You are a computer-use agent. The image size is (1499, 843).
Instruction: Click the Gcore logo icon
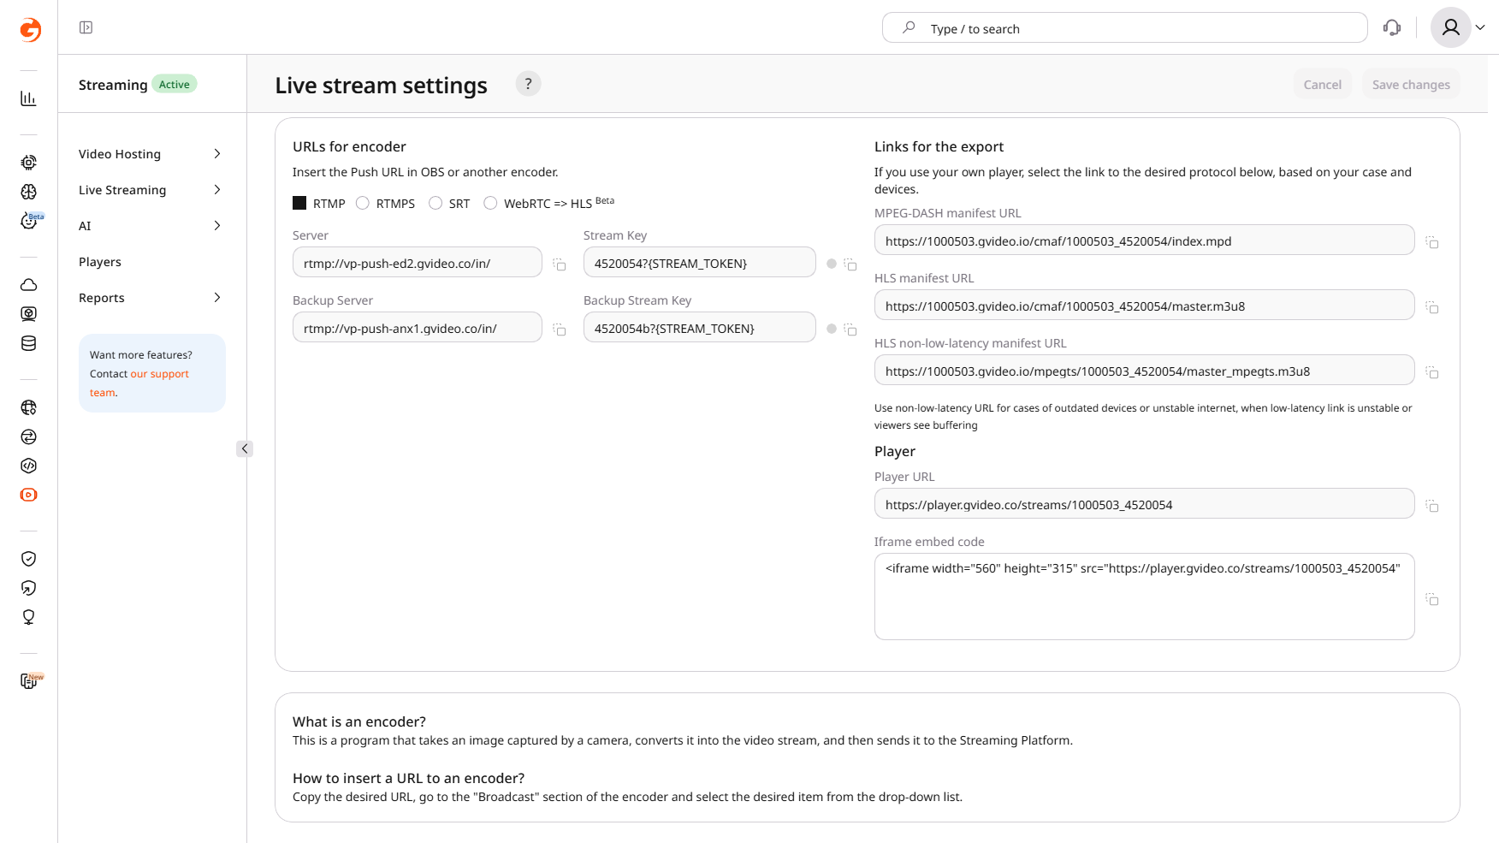click(30, 30)
